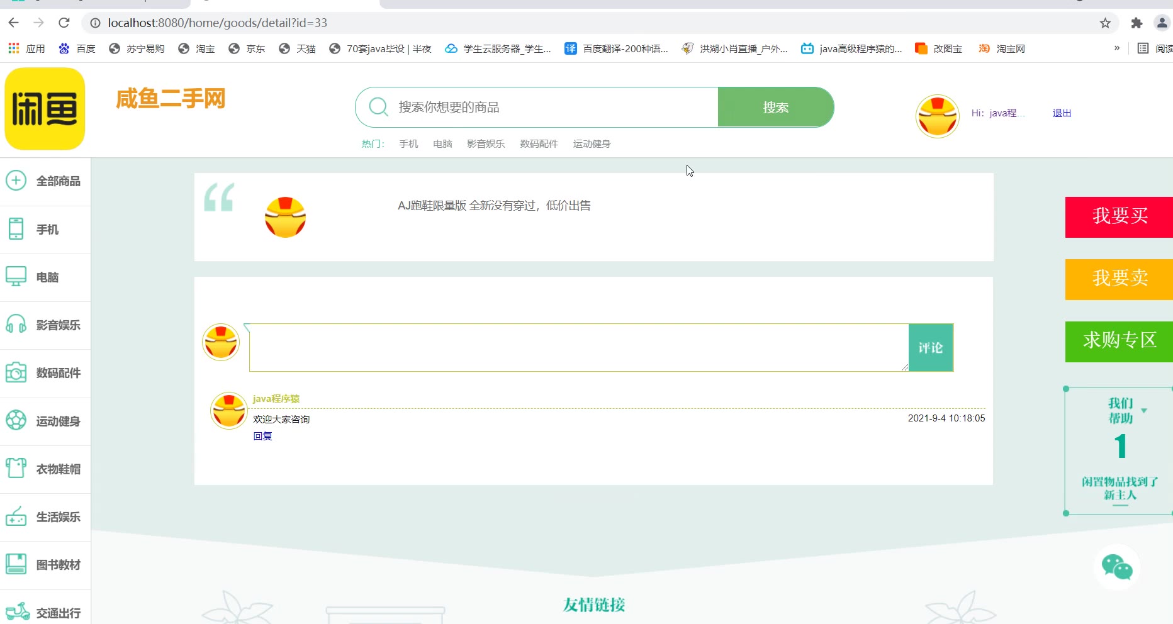Viewport: 1173px width, 624px height.
Task: Click the gamepad icon for 生活娱乐
Action: pyautogui.click(x=16, y=516)
